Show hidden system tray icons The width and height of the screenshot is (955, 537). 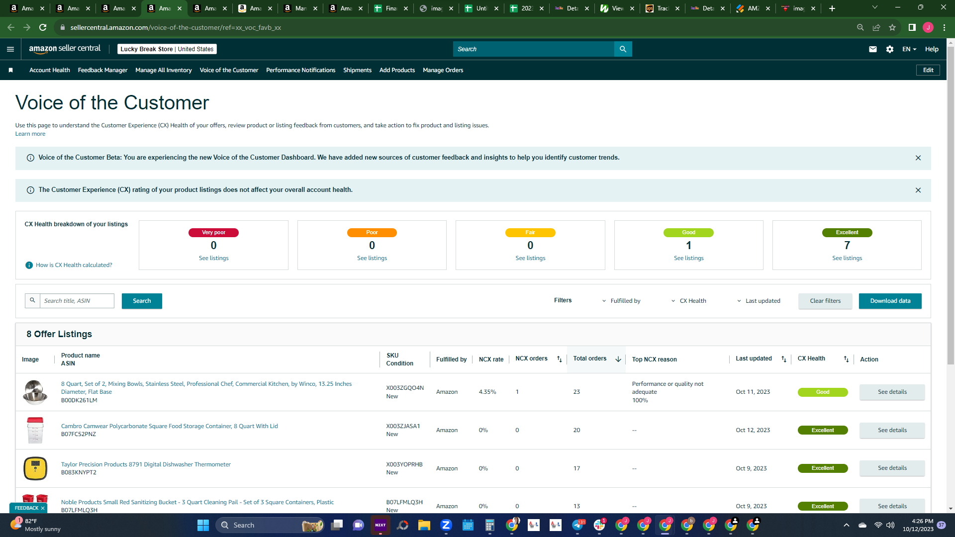(846, 525)
